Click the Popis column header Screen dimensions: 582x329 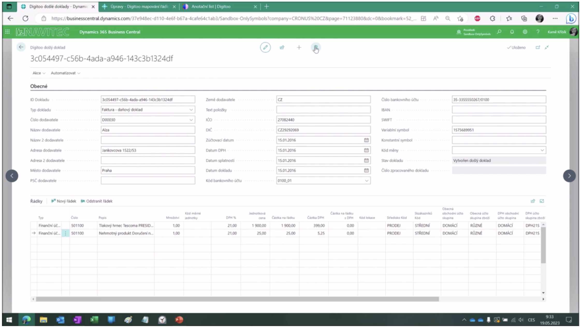pyautogui.click(x=103, y=218)
